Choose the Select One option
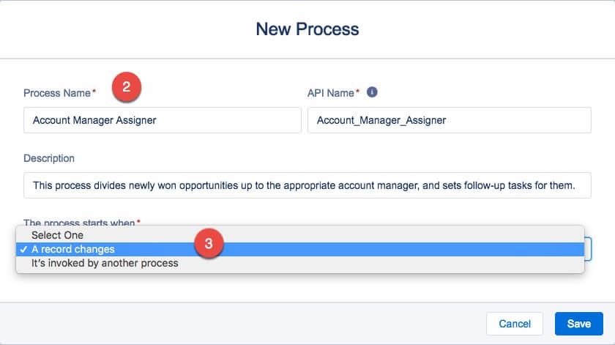The image size is (615, 345). pyautogui.click(x=57, y=235)
